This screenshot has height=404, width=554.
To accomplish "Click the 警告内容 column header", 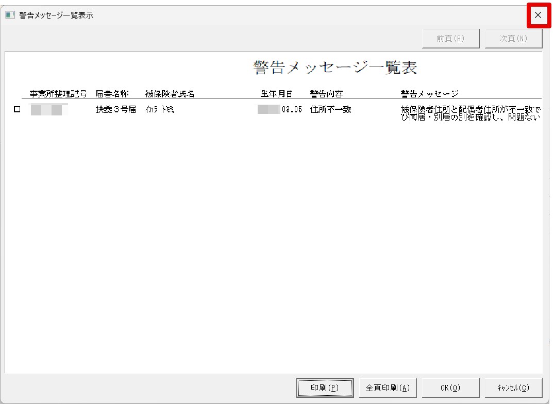I will (326, 94).
